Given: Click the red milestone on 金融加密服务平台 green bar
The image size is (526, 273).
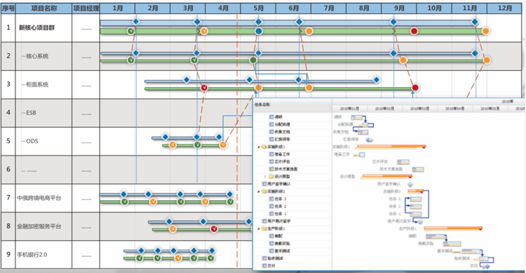Looking at the screenshot, I should coord(213,229).
